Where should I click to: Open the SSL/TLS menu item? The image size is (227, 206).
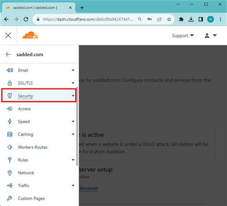click(38, 83)
